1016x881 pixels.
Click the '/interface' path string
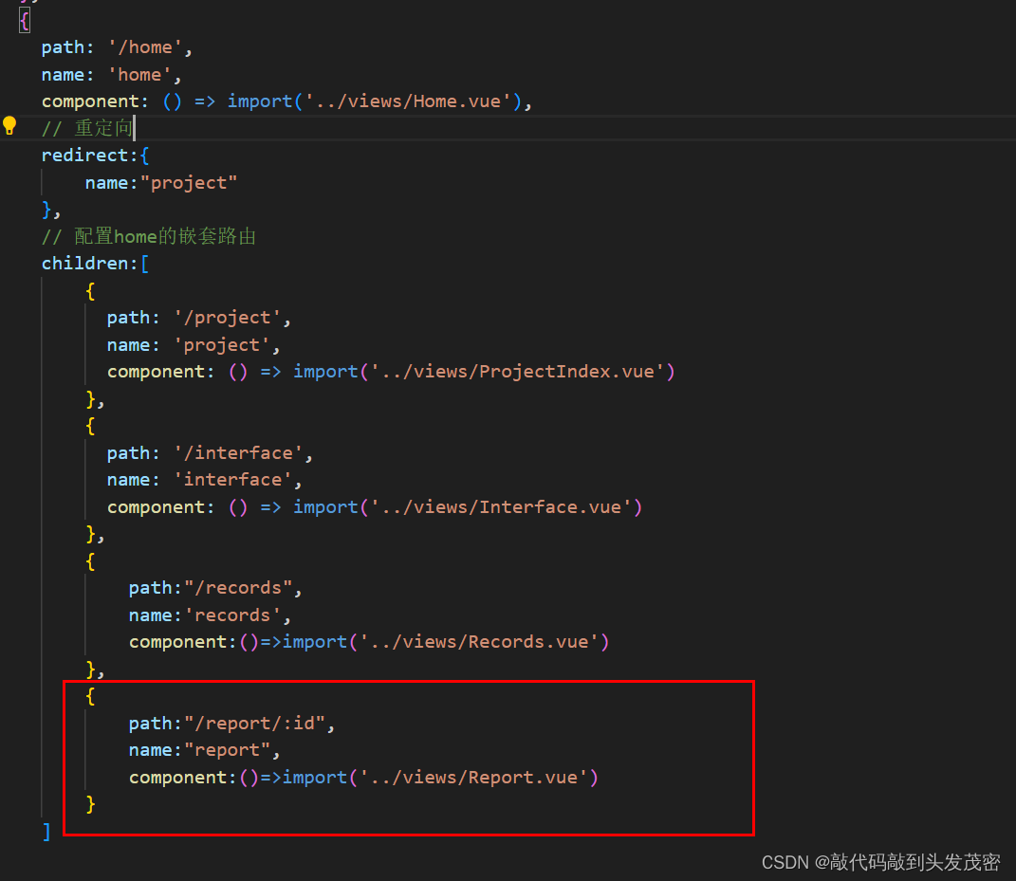tap(238, 452)
